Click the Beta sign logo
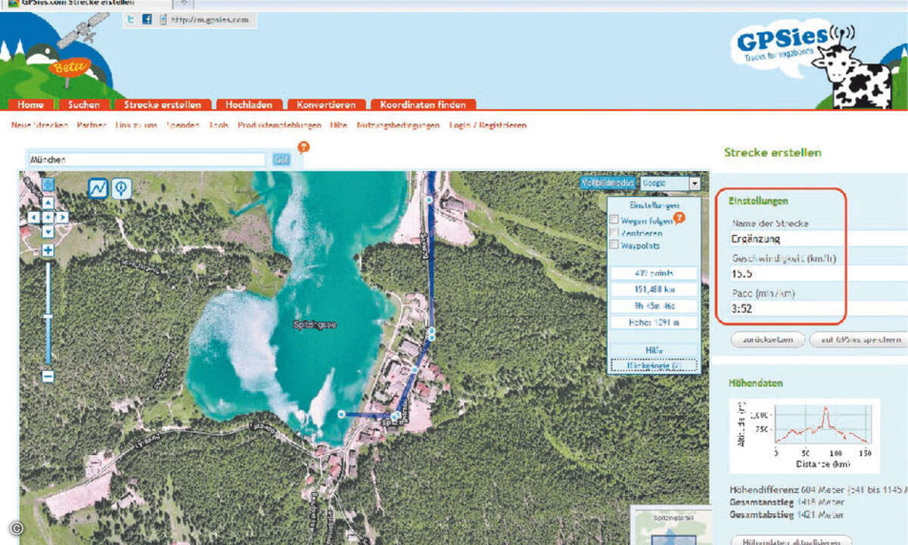This screenshot has width=908, height=545. tap(70, 67)
